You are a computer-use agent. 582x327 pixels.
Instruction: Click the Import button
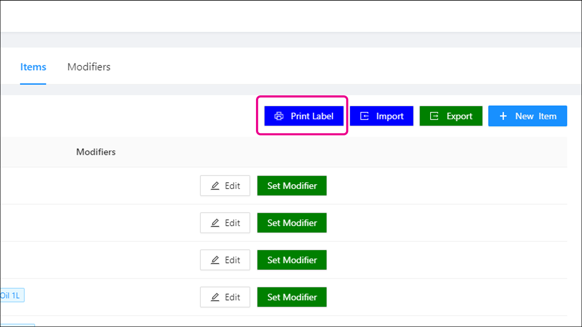[x=381, y=116]
